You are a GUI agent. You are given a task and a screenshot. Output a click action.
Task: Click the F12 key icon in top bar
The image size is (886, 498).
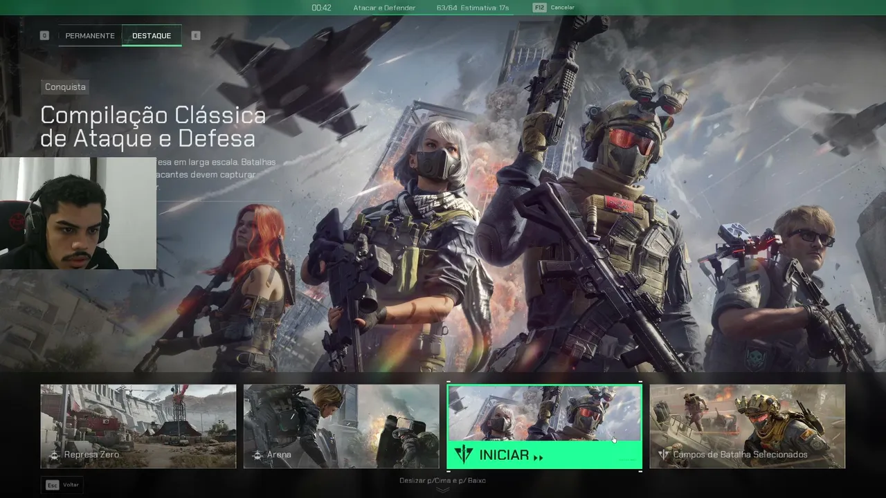(539, 8)
